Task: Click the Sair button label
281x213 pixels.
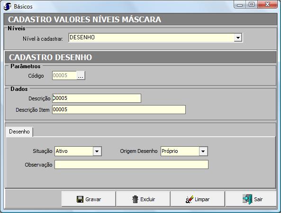Action: (x=258, y=199)
